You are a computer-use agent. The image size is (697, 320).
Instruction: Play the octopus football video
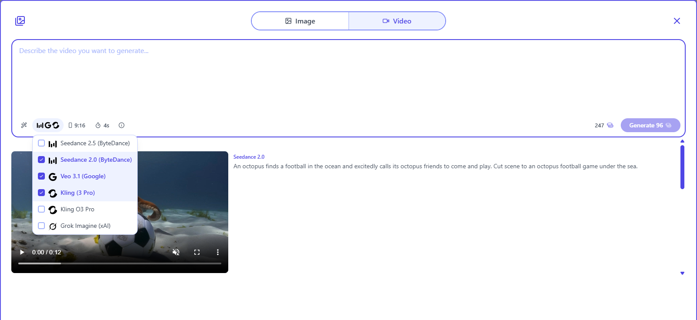pos(22,252)
